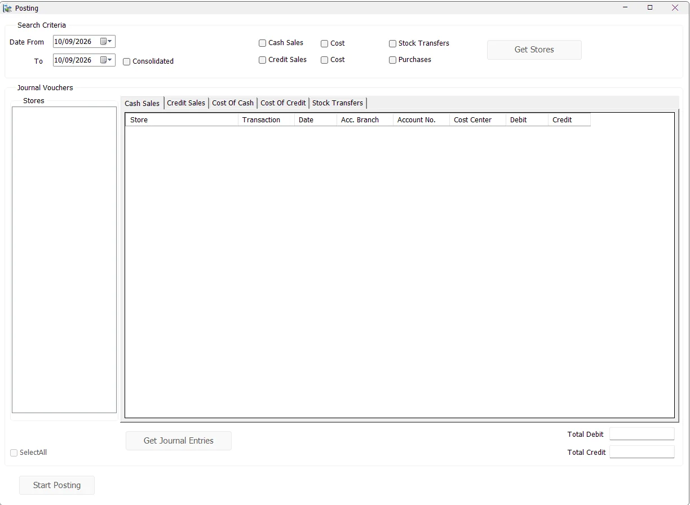This screenshot has height=505, width=690.
Task: Click the Acc. Branch column header
Action: pyautogui.click(x=365, y=120)
